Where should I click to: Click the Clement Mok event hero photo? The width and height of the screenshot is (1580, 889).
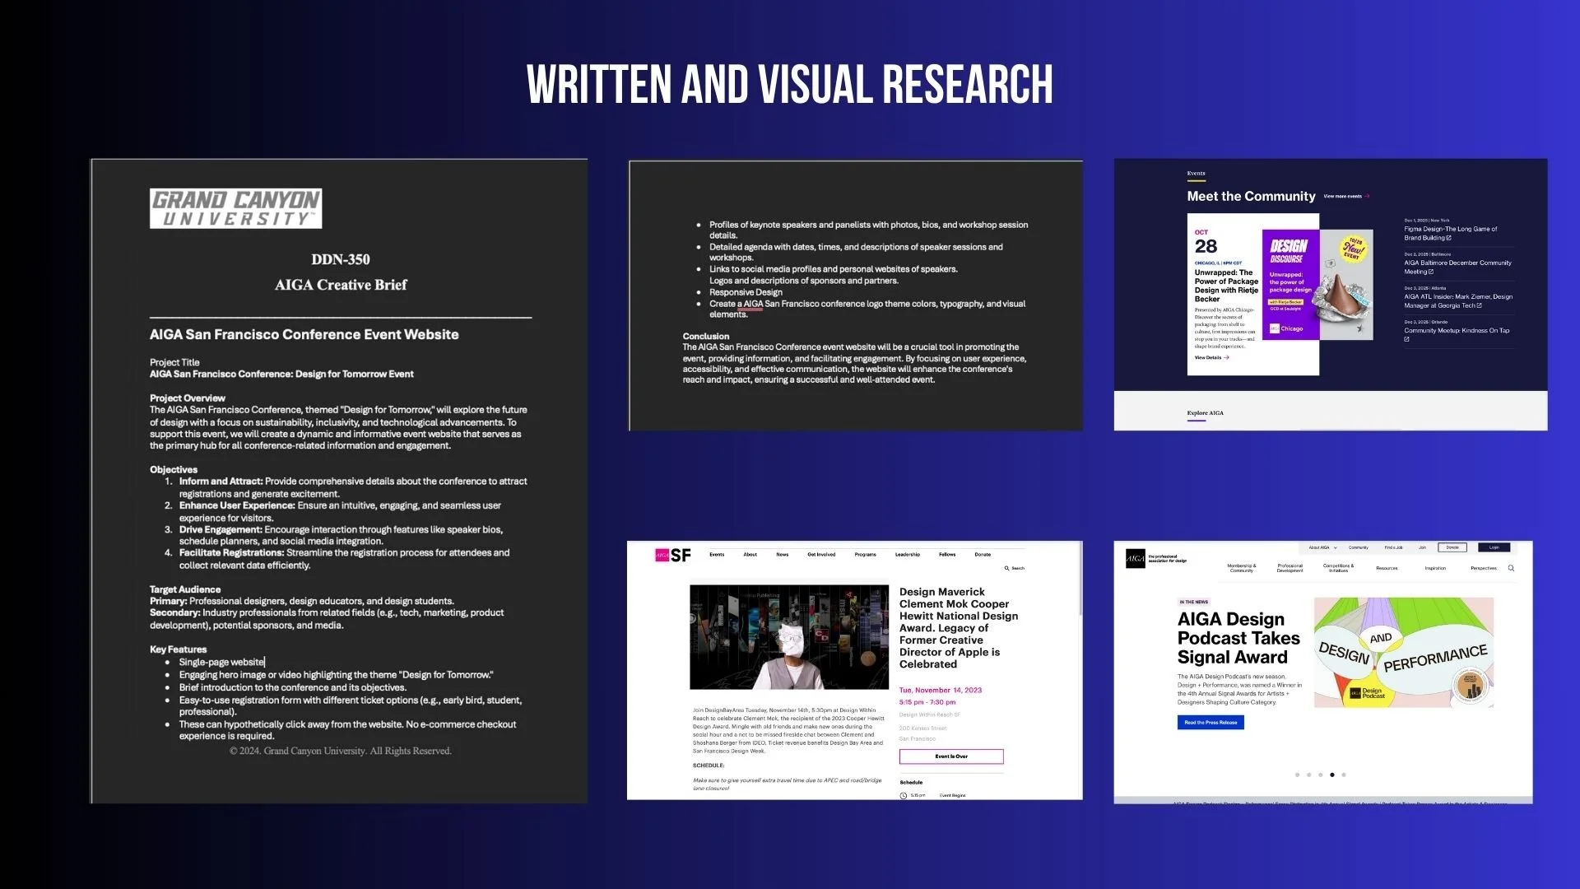click(789, 637)
